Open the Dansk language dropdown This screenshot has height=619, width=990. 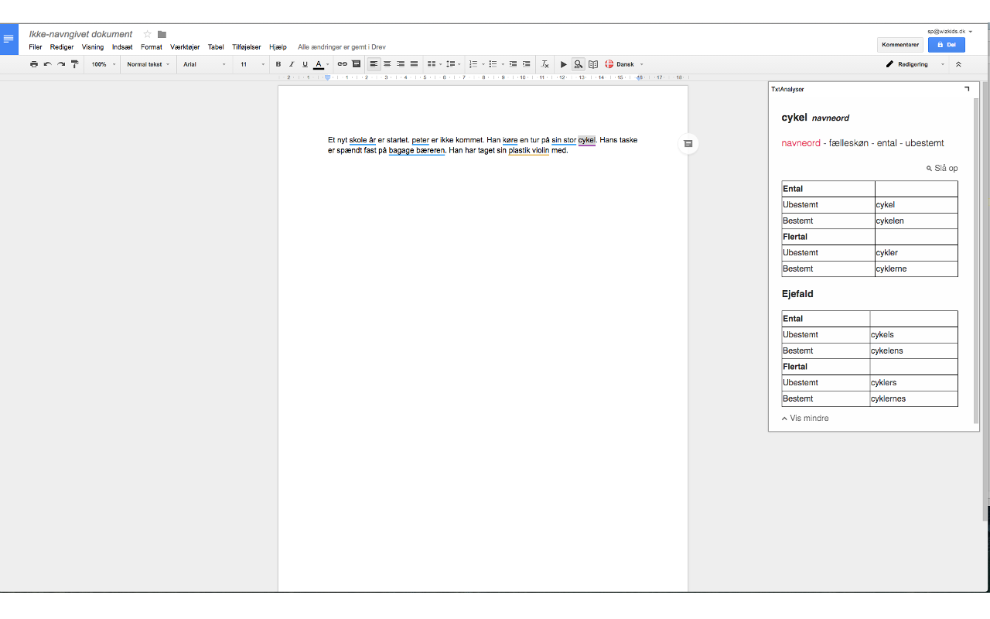(625, 64)
